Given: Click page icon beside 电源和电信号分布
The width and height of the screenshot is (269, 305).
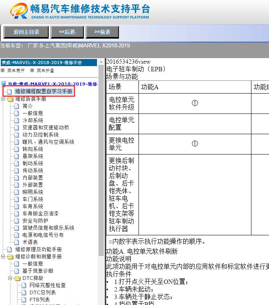Looking at the screenshot, I should pyautogui.click(x=17, y=235).
